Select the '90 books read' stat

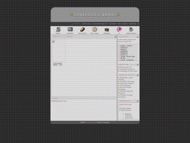point(125,78)
